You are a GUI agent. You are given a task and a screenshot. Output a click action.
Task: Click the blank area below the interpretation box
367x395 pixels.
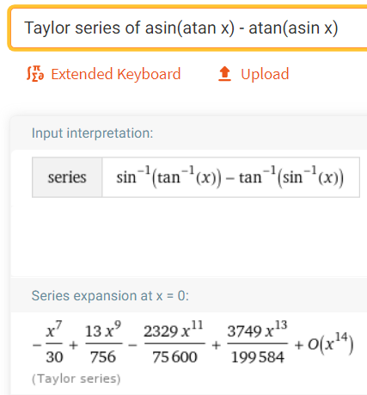(x=189, y=238)
